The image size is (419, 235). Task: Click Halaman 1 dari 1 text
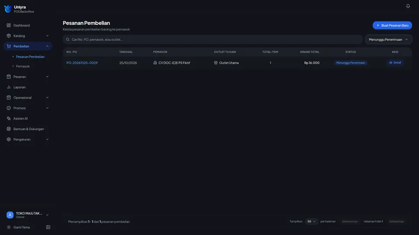pyautogui.click(x=373, y=222)
